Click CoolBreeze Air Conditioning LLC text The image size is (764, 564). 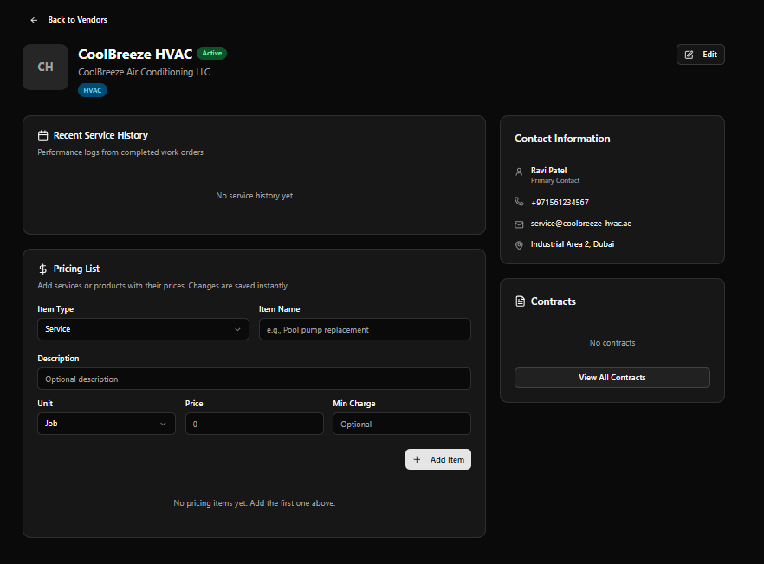point(144,72)
